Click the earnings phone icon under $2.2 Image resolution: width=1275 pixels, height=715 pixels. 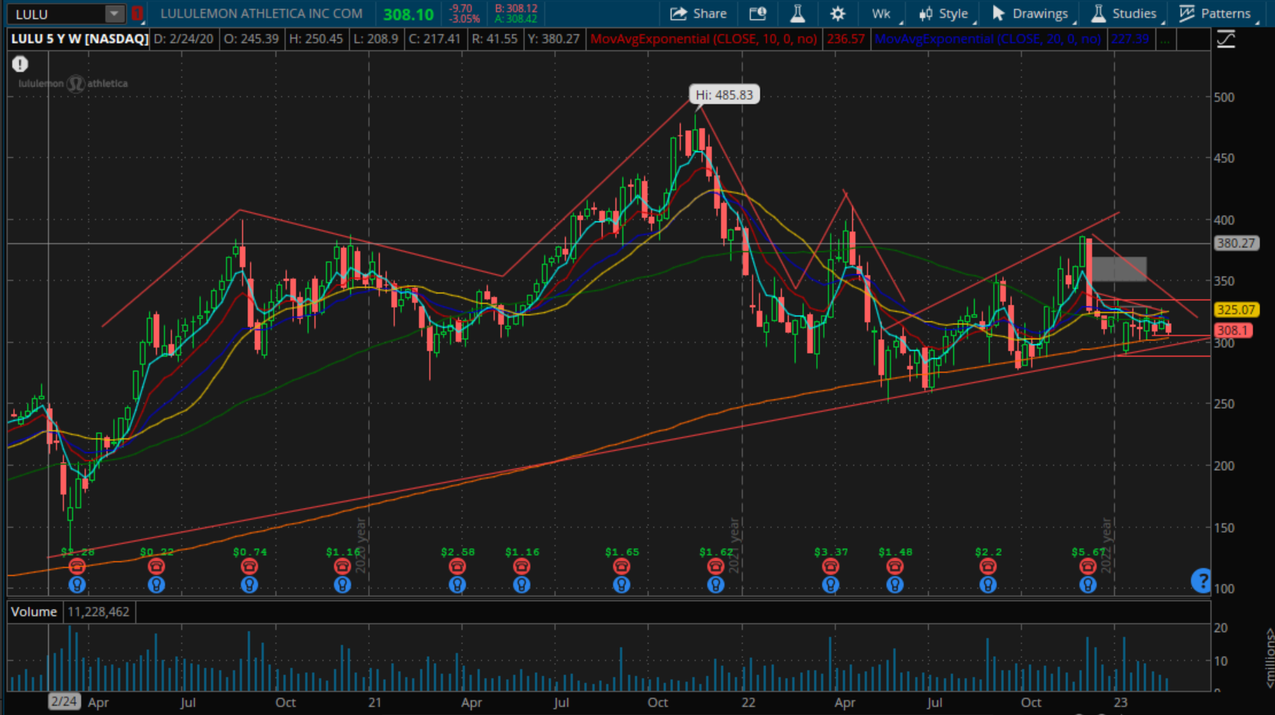988,566
